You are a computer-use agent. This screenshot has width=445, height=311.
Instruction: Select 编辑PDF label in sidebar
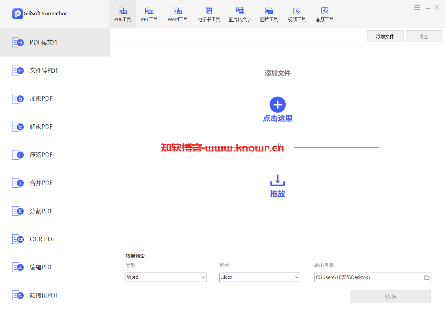[41, 267]
